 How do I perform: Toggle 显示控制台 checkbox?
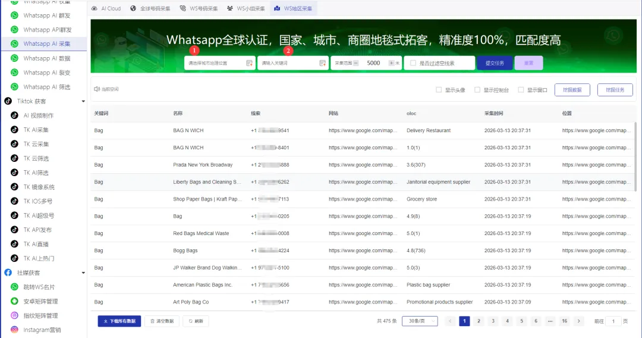pos(477,90)
